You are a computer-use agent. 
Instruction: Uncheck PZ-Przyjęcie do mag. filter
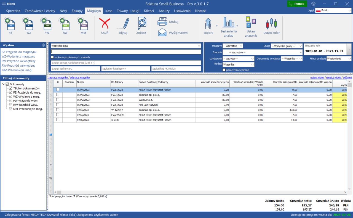tap(11, 92)
